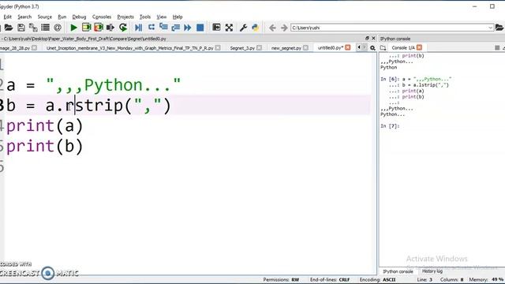
Task: Start debugging the file
Action: pyautogui.click(x=139, y=28)
